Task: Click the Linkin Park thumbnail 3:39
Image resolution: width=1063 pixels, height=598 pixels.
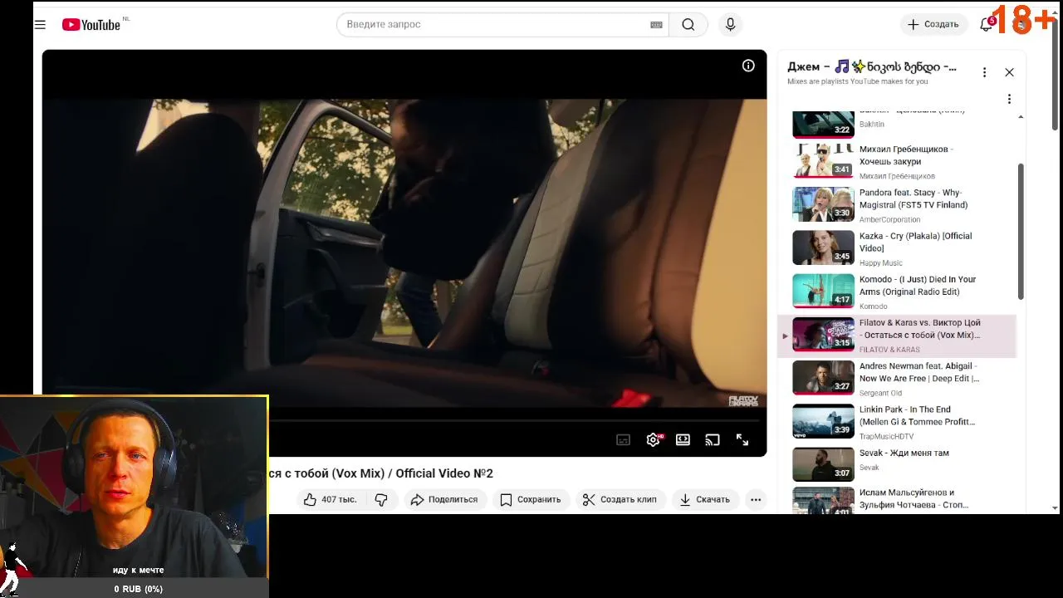Action: tap(823, 421)
